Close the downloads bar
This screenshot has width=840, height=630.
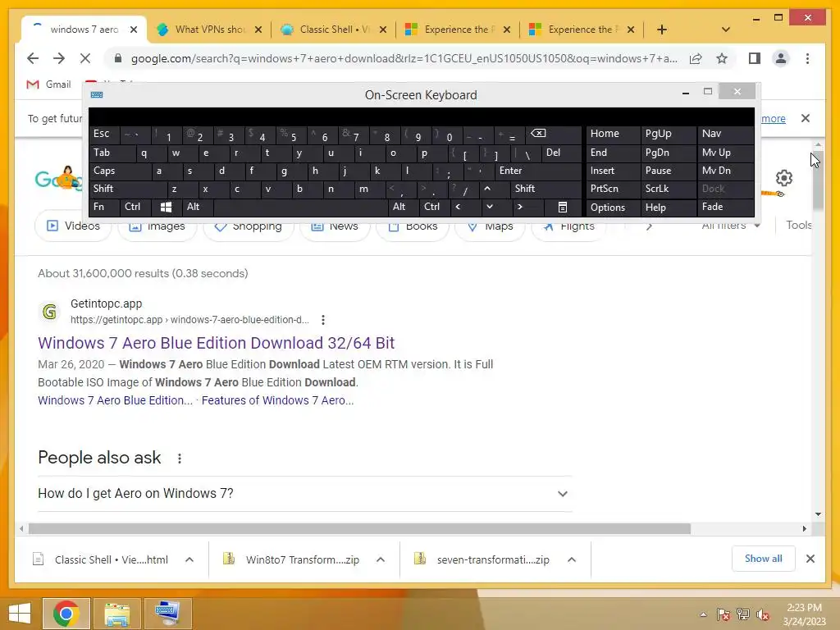810,559
